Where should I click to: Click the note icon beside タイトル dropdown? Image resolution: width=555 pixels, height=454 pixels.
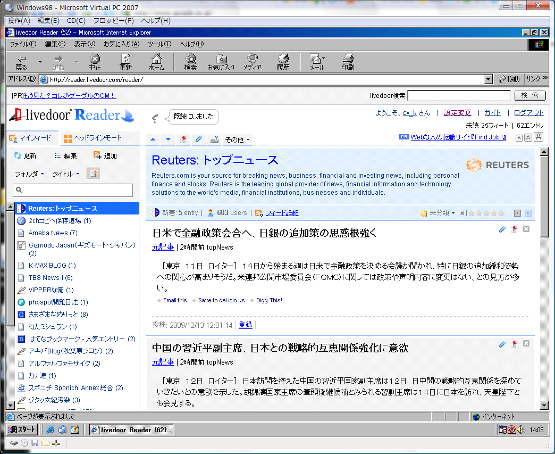pyautogui.click(x=94, y=174)
